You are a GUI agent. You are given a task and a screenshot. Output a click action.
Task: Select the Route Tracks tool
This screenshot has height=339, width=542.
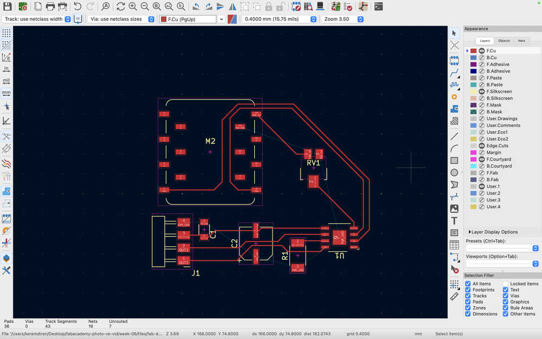(x=454, y=72)
